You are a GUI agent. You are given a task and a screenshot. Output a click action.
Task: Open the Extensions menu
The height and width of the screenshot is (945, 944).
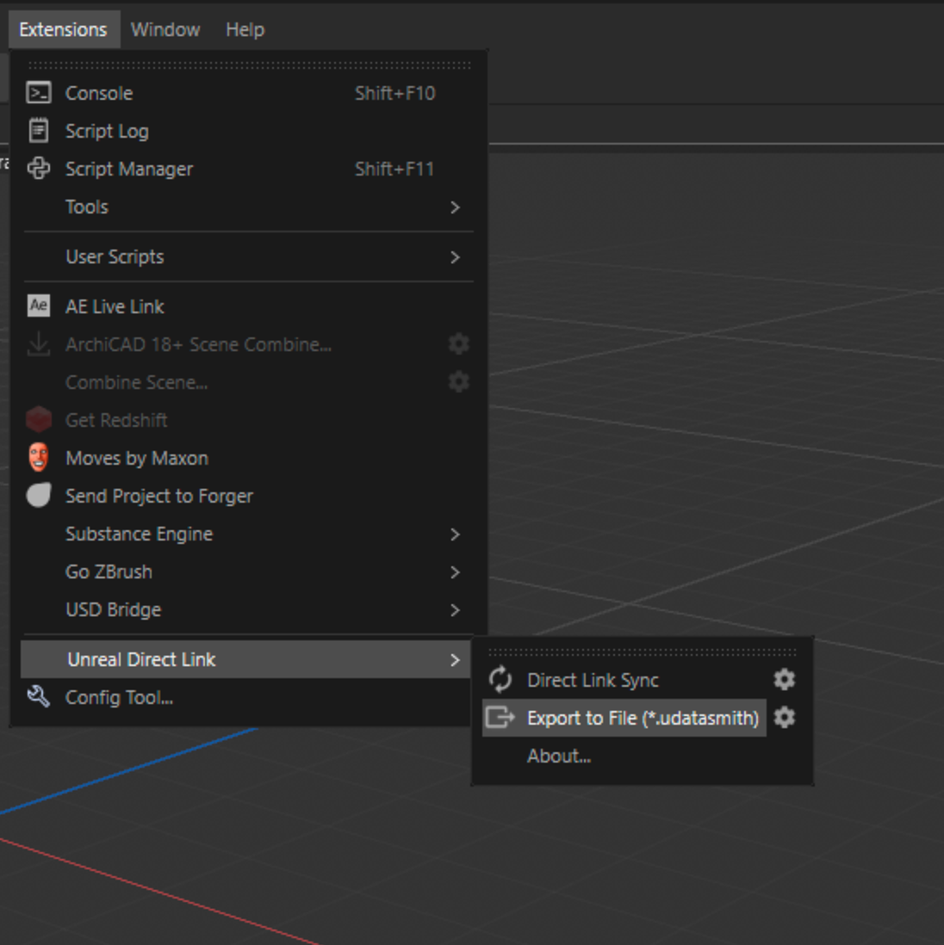click(x=64, y=29)
